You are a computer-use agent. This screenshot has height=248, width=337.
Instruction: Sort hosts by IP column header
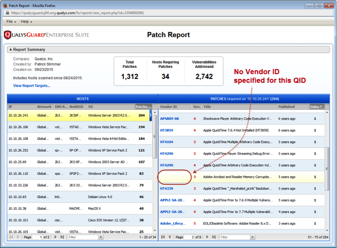tap(22, 107)
